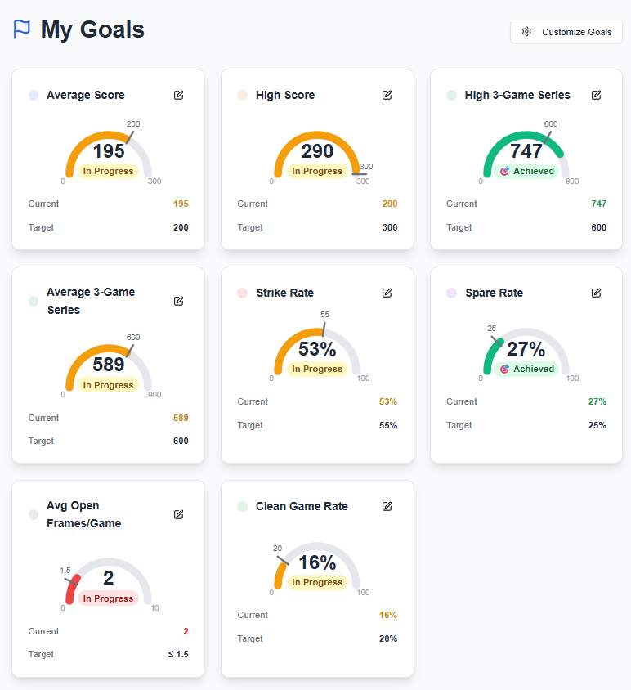
Task: Click the gear icon in Customize Goals
Action: (527, 32)
